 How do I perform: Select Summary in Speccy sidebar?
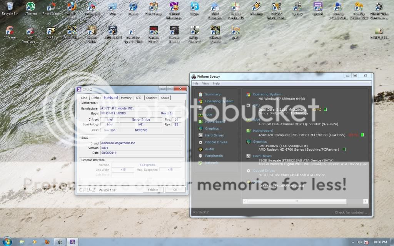click(x=212, y=95)
